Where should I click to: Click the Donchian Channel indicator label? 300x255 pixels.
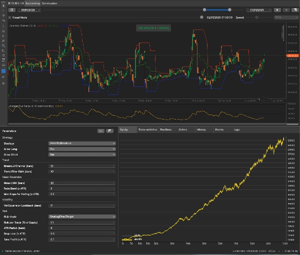22,25
